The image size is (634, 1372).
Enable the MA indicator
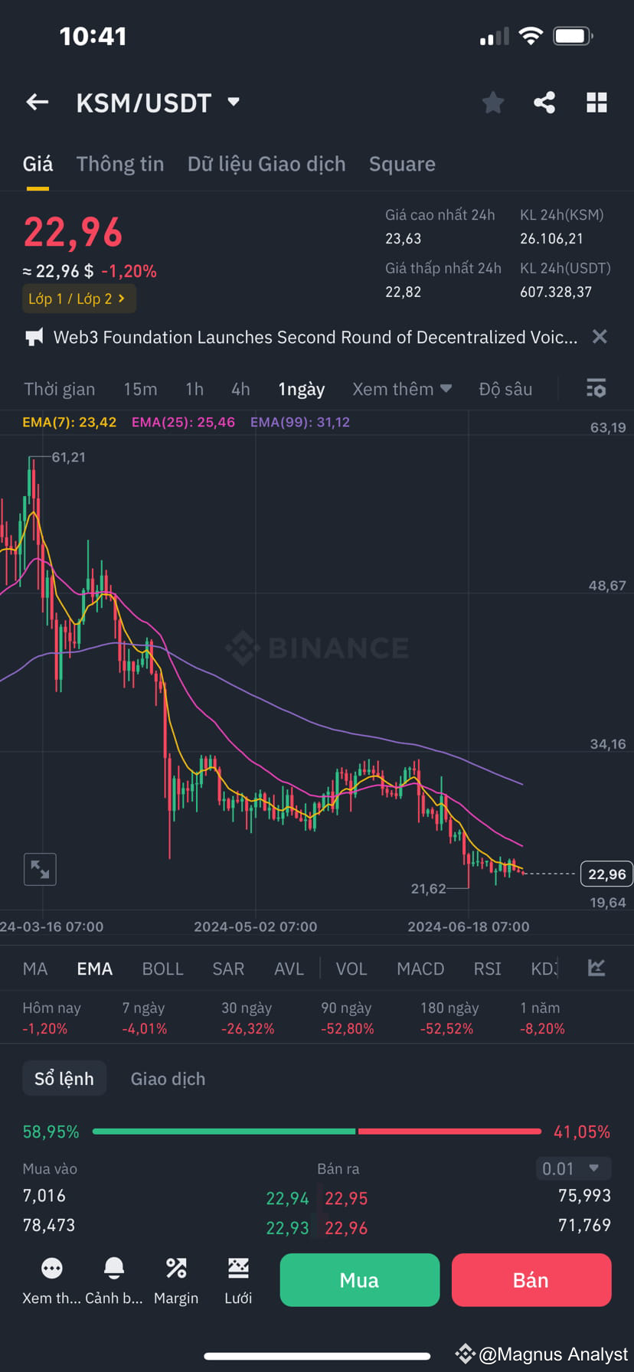35,969
